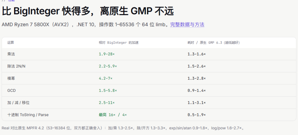
Task: Click the 运算 column header
Action: [x=11, y=43]
